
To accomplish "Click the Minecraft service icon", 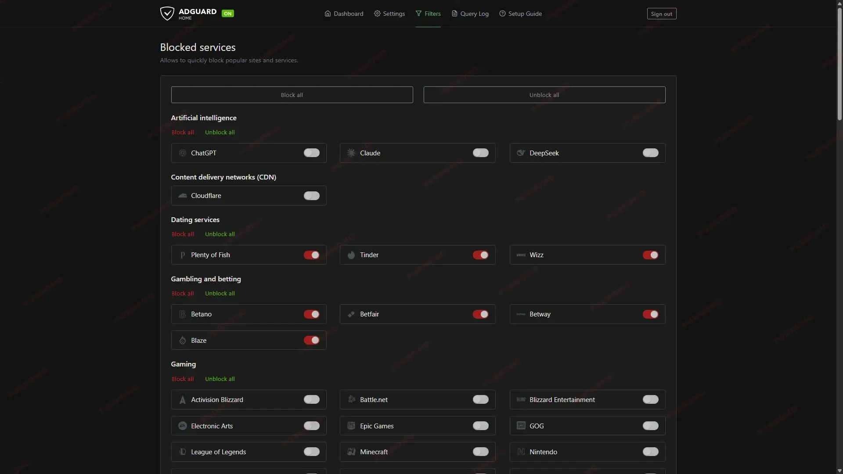I will click(351, 452).
